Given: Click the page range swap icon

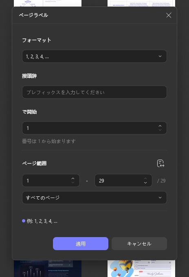Looking at the screenshot, I should tap(160, 163).
